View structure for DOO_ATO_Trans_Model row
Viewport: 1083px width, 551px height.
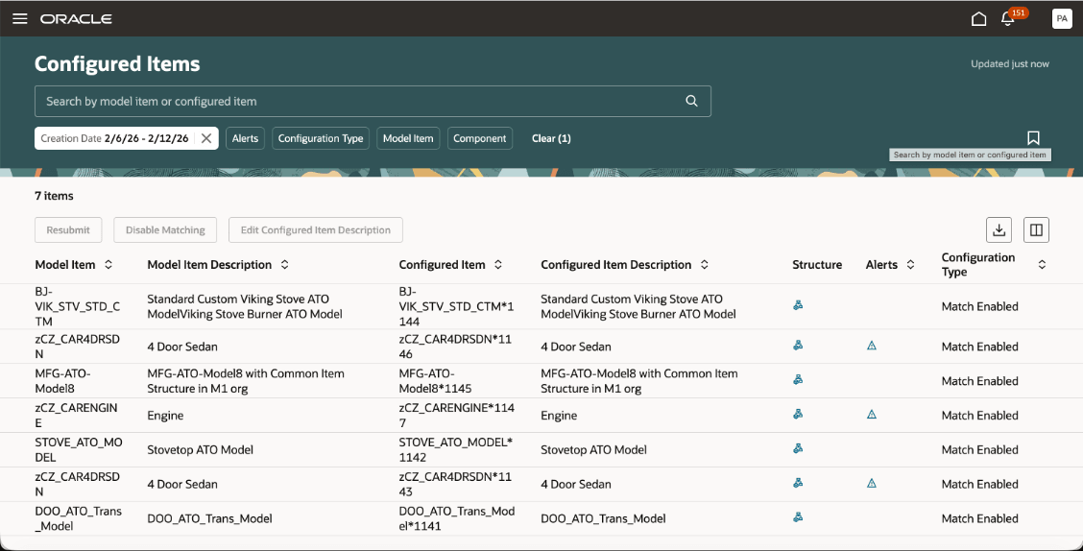tap(798, 517)
